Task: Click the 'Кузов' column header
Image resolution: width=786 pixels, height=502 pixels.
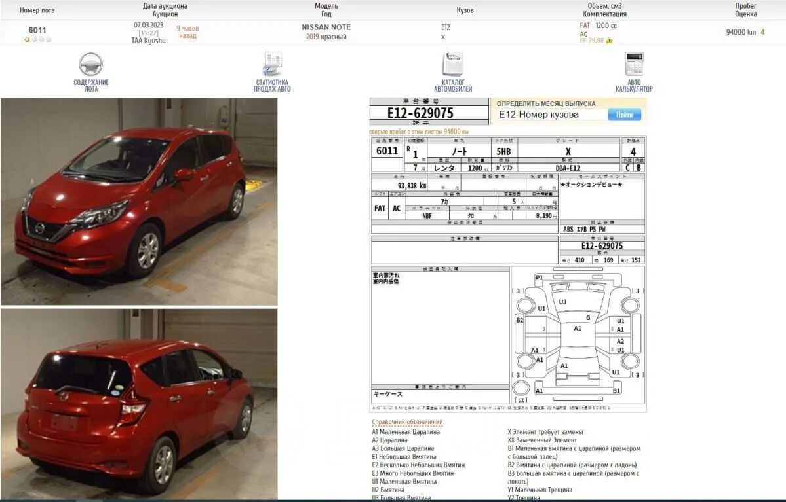Action: pyautogui.click(x=465, y=10)
